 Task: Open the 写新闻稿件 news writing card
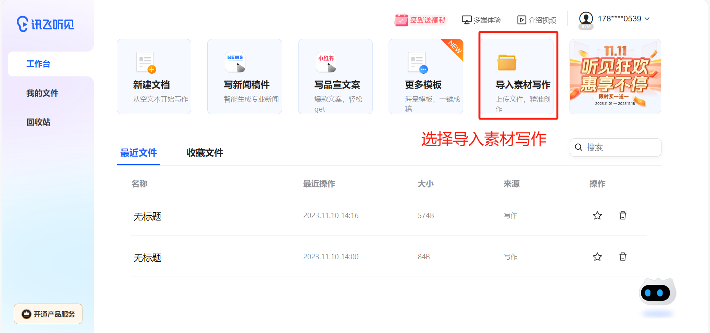(244, 76)
